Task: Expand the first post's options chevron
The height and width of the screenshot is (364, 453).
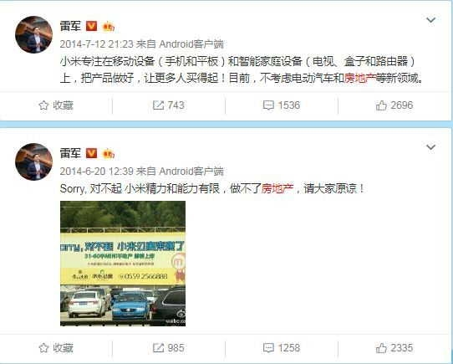Action: click(430, 20)
